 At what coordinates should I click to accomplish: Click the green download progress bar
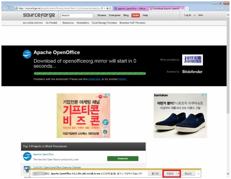click(x=90, y=73)
